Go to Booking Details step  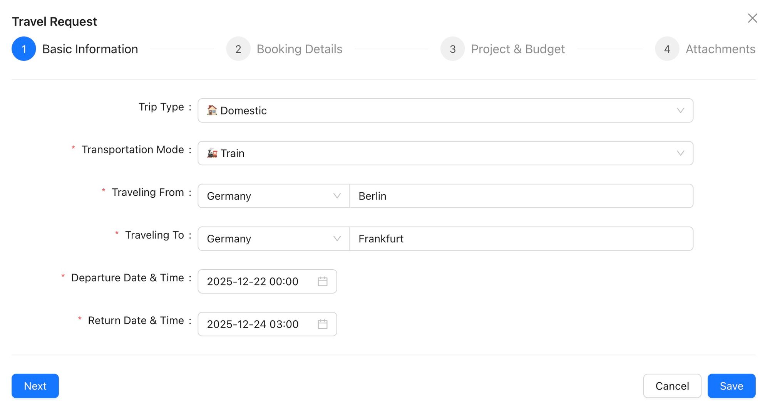299,49
